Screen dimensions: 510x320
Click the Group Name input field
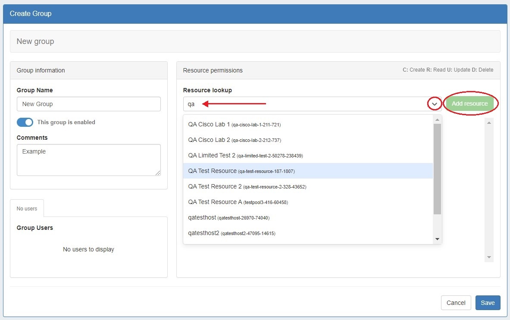[88, 104]
